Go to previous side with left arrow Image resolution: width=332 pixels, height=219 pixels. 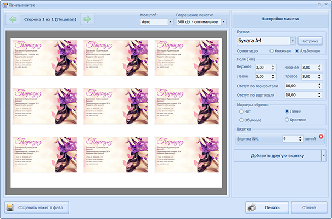(x=13, y=19)
